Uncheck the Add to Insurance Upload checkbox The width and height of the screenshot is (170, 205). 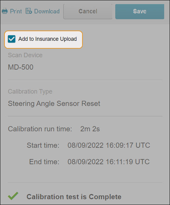[12, 39]
